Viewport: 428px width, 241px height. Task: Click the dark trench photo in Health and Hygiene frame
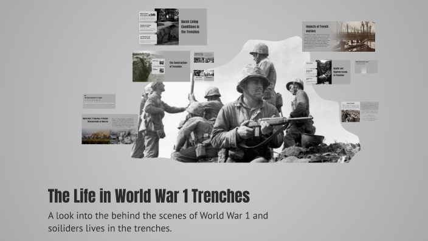(x=323, y=72)
